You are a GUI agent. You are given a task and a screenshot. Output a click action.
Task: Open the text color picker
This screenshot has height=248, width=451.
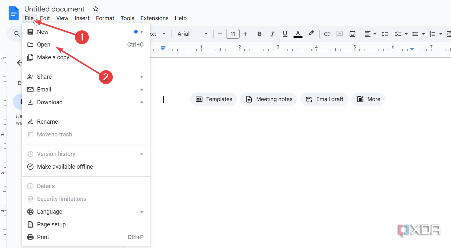click(298, 34)
